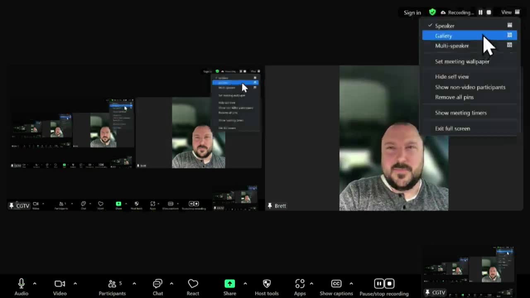
Task: Click Exit full screen menu entry
Action: pyautogui.click(x=452, y=128)
